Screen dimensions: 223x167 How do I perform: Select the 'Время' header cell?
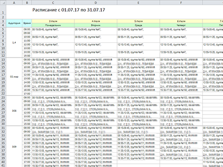coord(27,23)
